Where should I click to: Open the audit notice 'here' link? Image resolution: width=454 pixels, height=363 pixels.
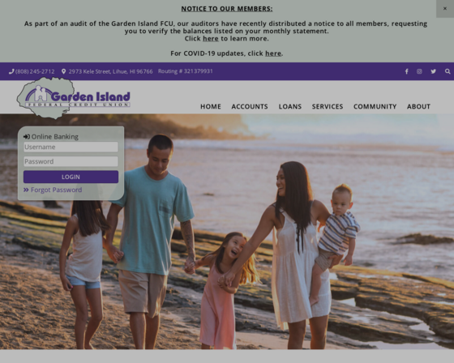click(211, 39)
